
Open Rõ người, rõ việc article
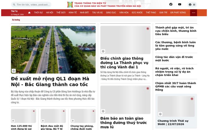pyautogui.click(x=174, y=72)
